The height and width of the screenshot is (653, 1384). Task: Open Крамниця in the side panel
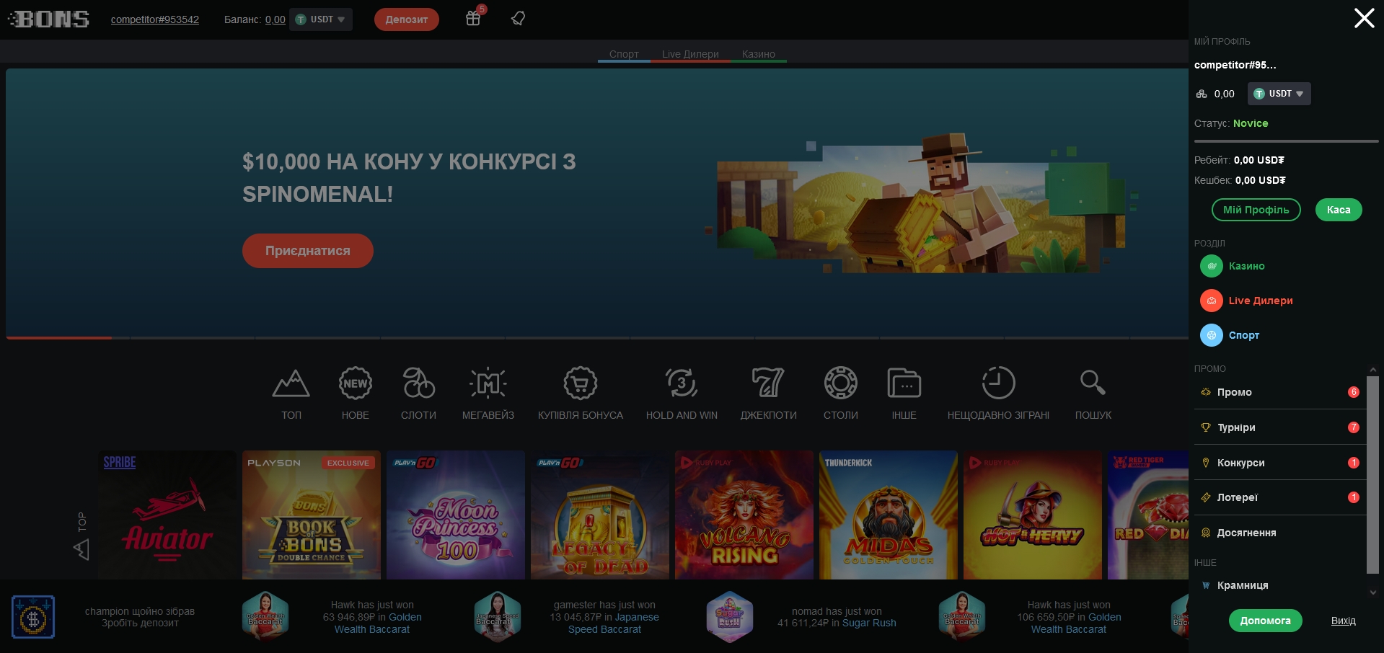pos(1280,585)
